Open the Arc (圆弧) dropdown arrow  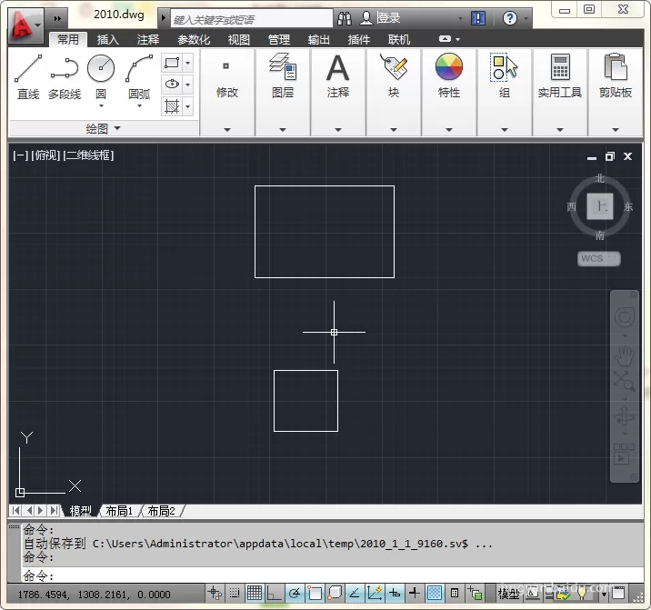[139, 106]
